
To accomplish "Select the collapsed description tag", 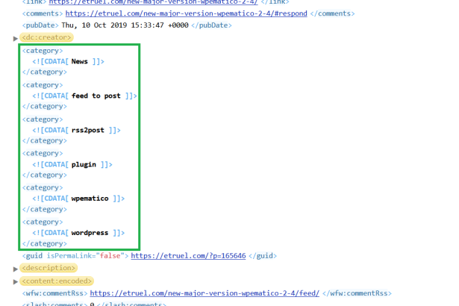I will [49, 268].
